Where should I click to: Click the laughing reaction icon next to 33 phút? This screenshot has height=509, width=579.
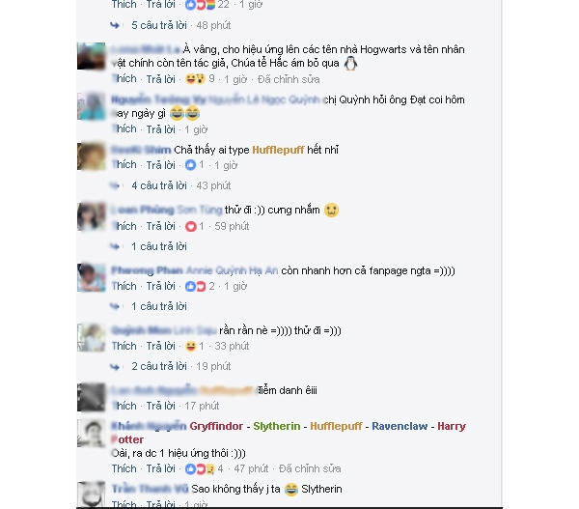[x=190, y=346]
